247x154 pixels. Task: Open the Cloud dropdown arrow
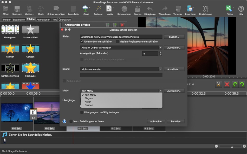click(89, 7)
